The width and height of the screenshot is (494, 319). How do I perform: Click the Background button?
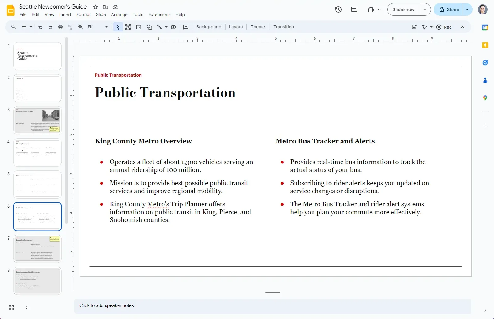(x=209, y=27)
